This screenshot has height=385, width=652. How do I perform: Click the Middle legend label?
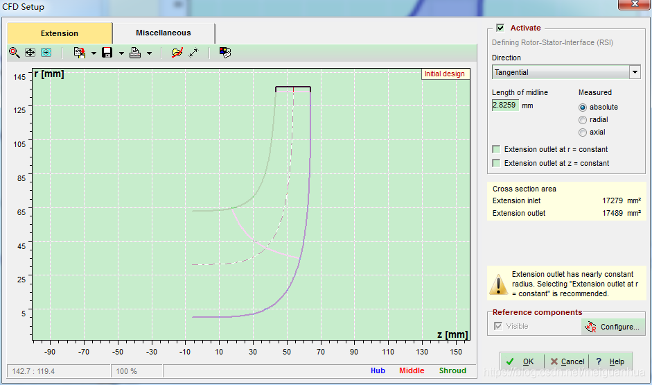click(412, 370)
